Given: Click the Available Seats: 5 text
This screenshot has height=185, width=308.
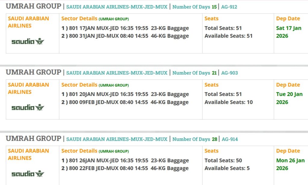Looking at the screenshot, I should coord(227,168).
